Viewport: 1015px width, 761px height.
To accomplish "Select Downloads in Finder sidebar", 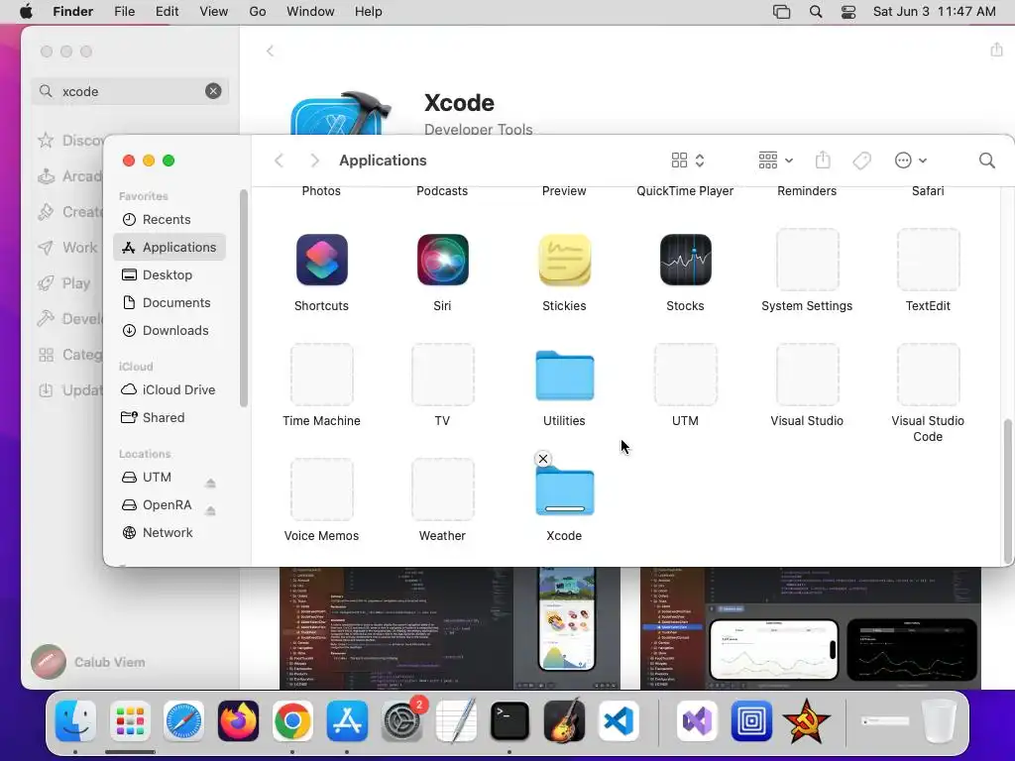I will (169, 331).
